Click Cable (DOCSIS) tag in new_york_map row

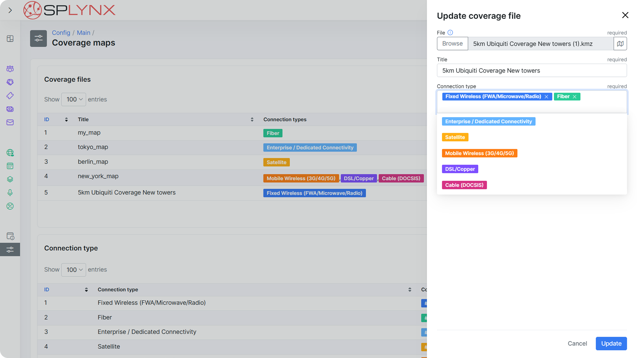click(401, 178)
